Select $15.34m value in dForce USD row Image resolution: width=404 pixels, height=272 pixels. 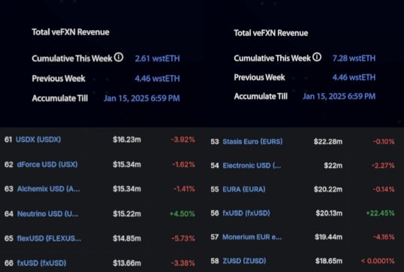[x=127, y=165]
